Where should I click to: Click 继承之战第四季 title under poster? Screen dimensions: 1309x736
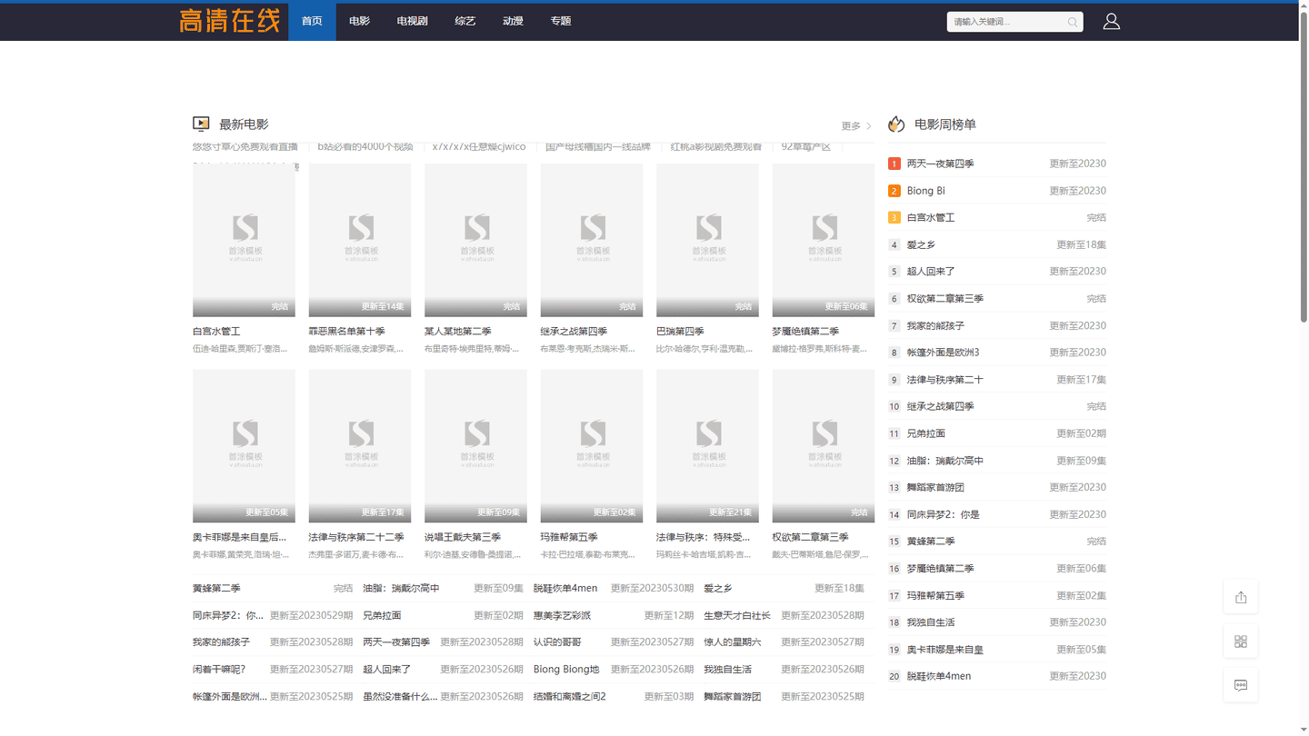pyautogui.click(x=574, y=332)
